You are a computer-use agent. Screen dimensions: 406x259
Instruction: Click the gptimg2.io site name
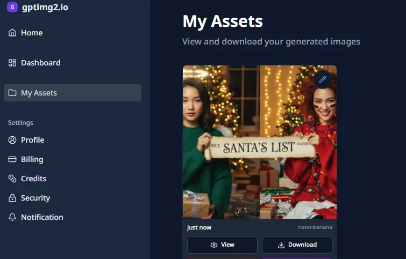click(x=45, y=7)
